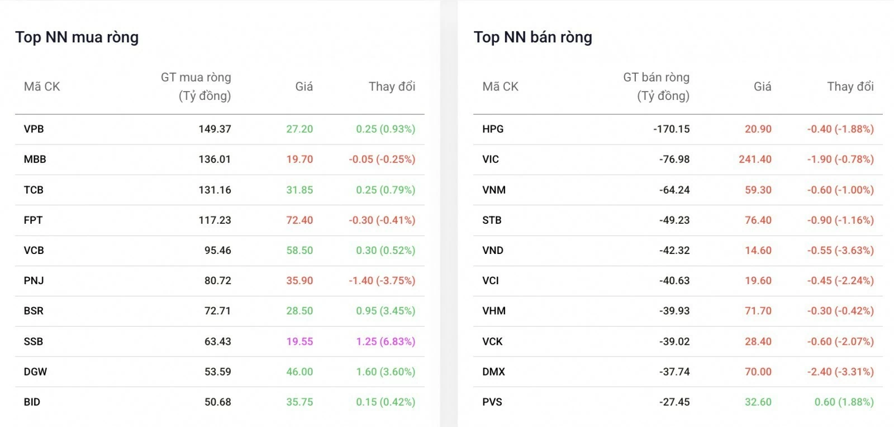Click TCB net buy value 131.16

tap(215, 190)
